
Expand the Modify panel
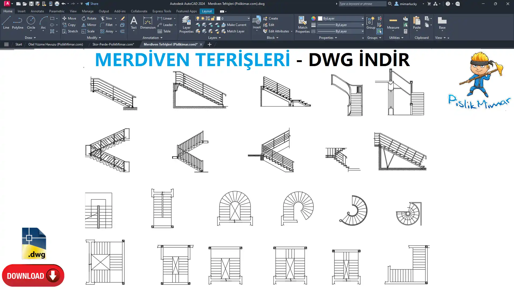click(94, 38)
